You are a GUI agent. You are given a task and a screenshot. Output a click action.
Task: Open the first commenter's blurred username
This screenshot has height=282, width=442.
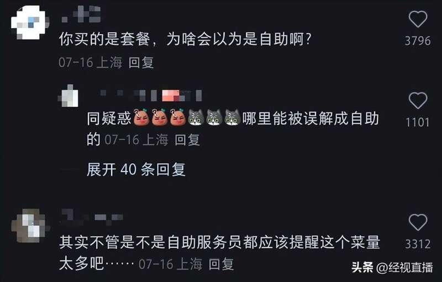pos(81,14)
